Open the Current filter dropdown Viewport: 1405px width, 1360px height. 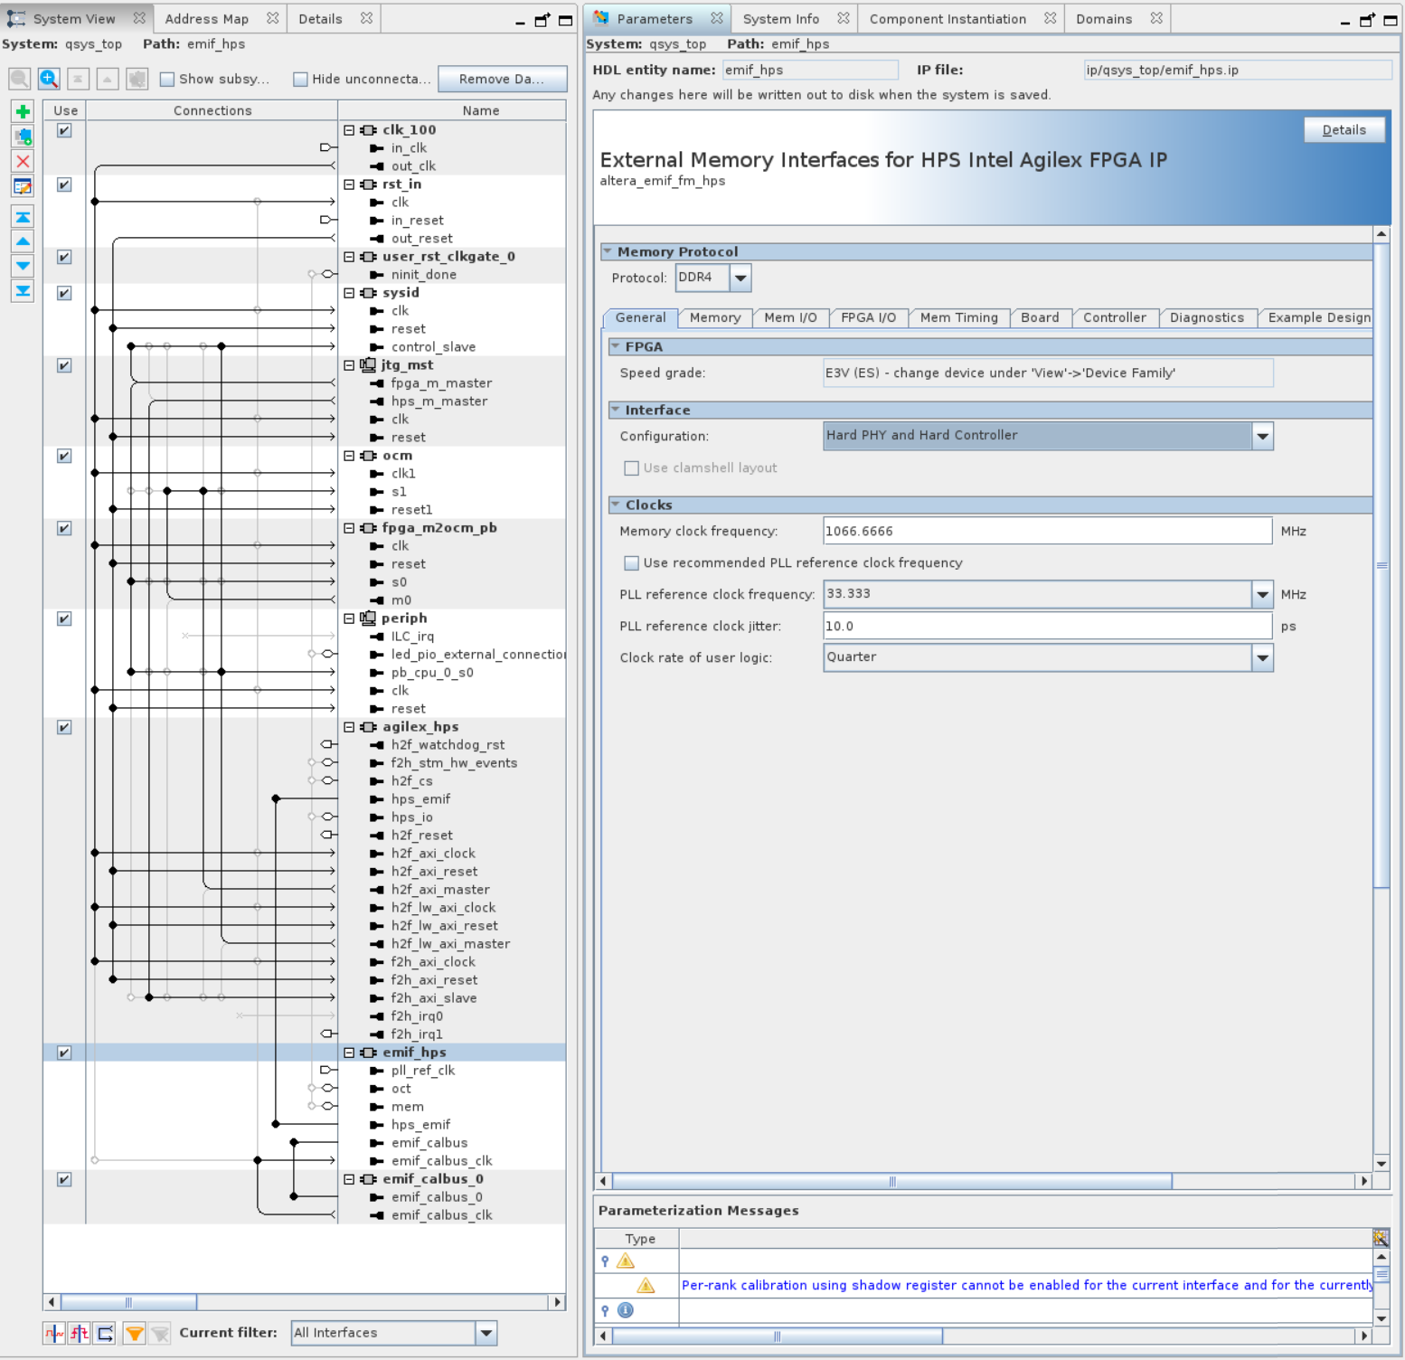click(485, 1332)
